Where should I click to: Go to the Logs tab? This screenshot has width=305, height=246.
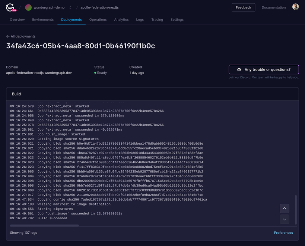coord(140,20)
